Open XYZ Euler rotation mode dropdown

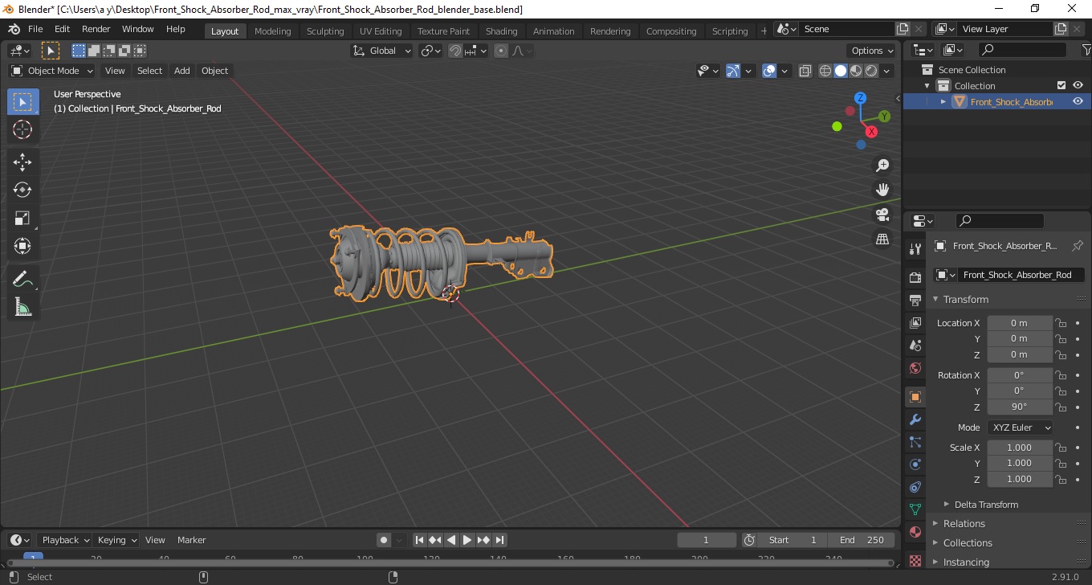coord(1020,427)
